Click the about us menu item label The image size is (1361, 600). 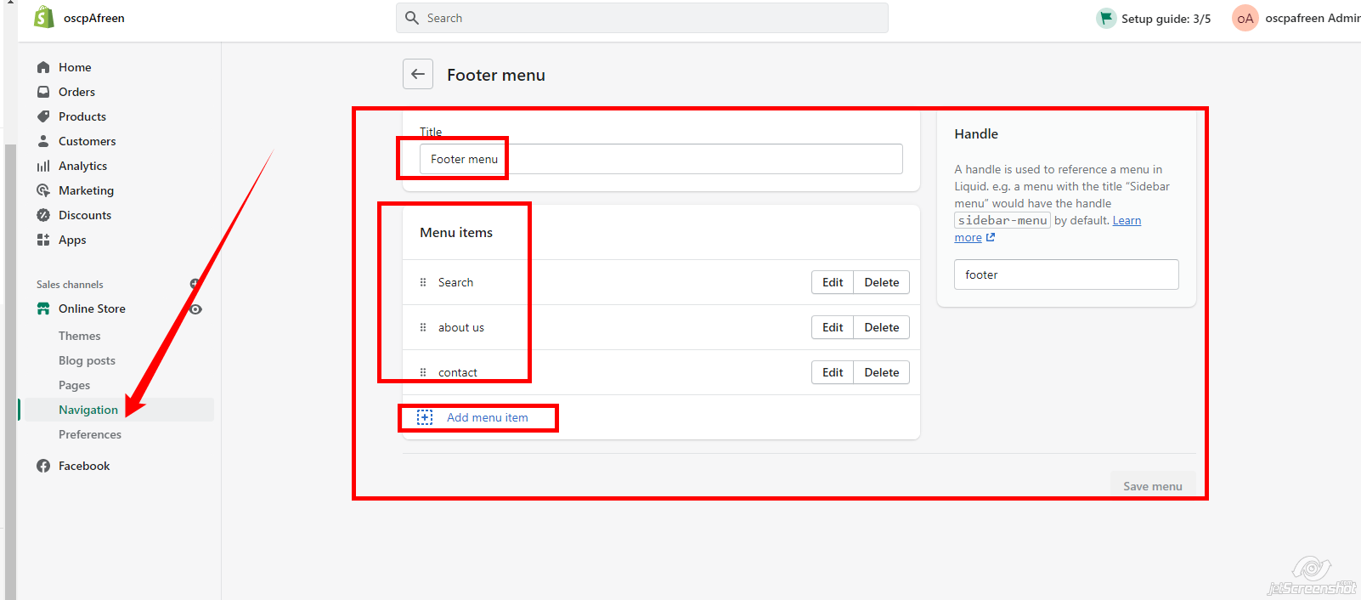[x=461, y=327]
